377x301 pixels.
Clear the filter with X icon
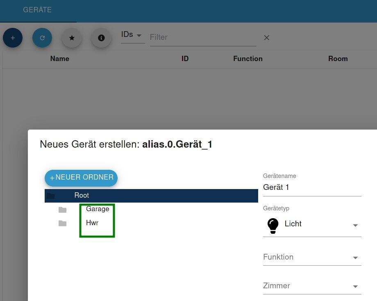[267, 38]
